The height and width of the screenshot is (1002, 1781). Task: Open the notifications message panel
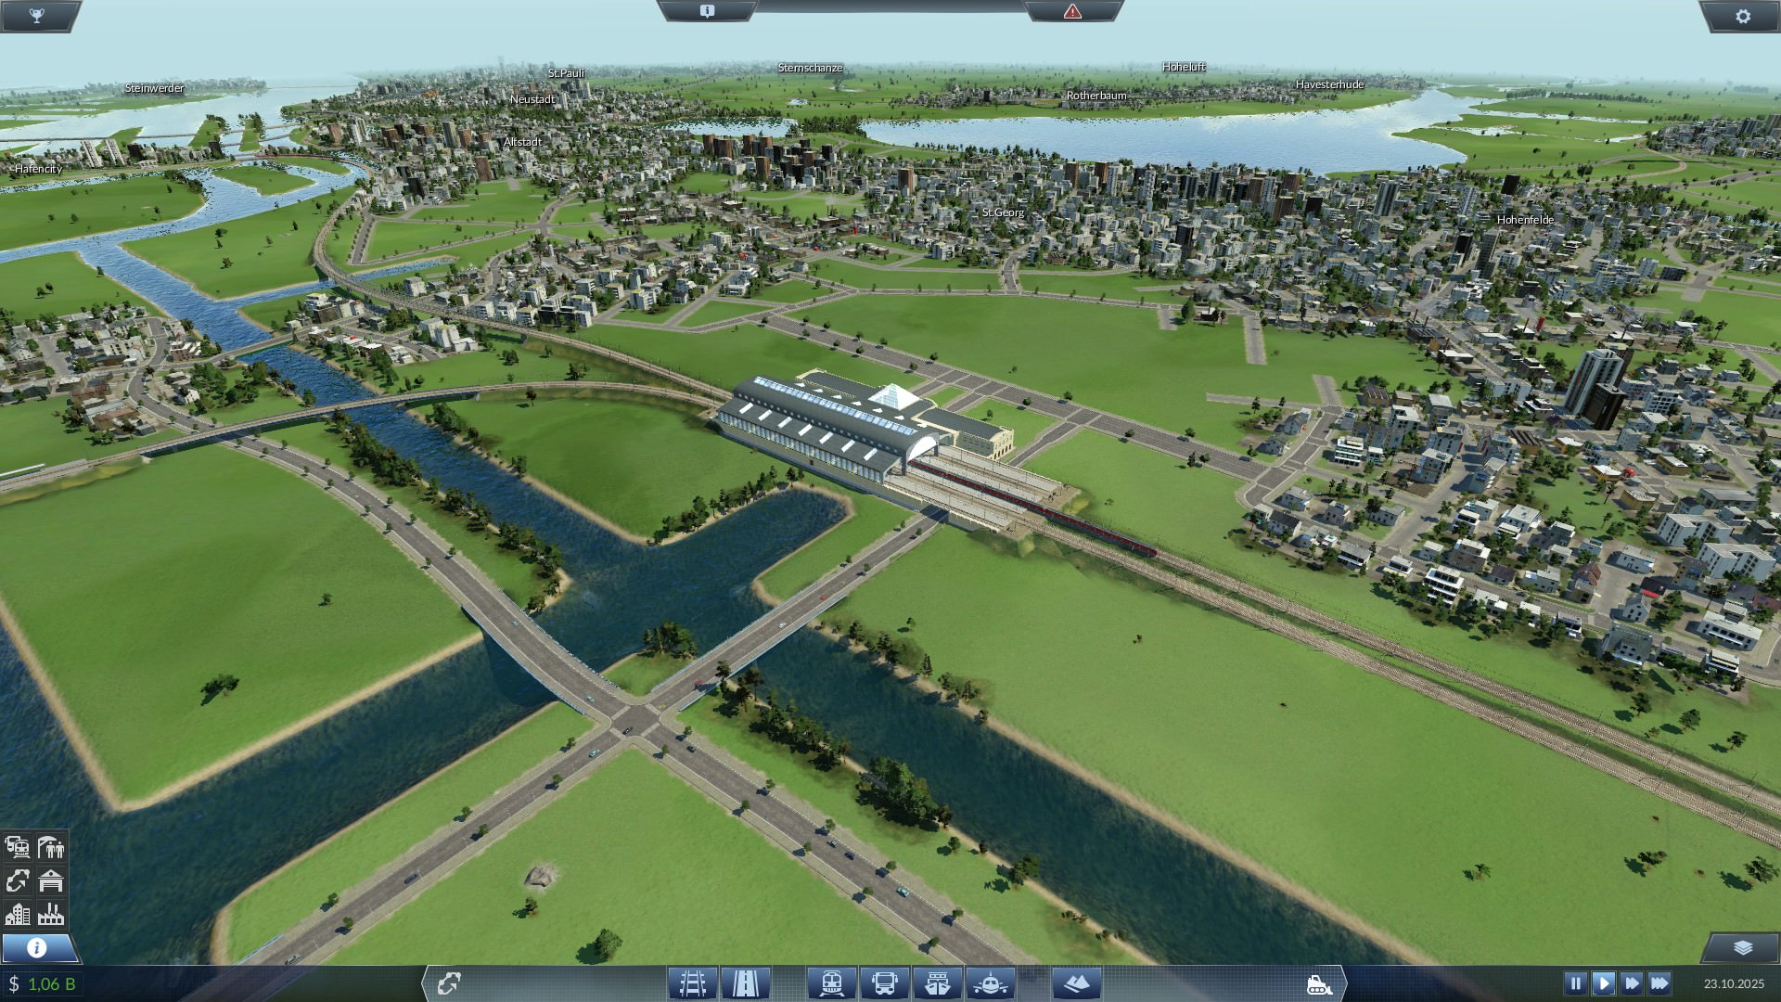coord(707,11)
